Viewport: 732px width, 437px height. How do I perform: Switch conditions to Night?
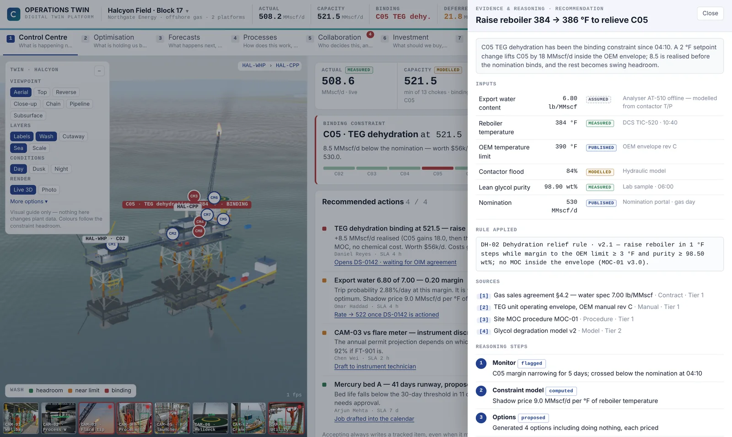pos(61,169)
